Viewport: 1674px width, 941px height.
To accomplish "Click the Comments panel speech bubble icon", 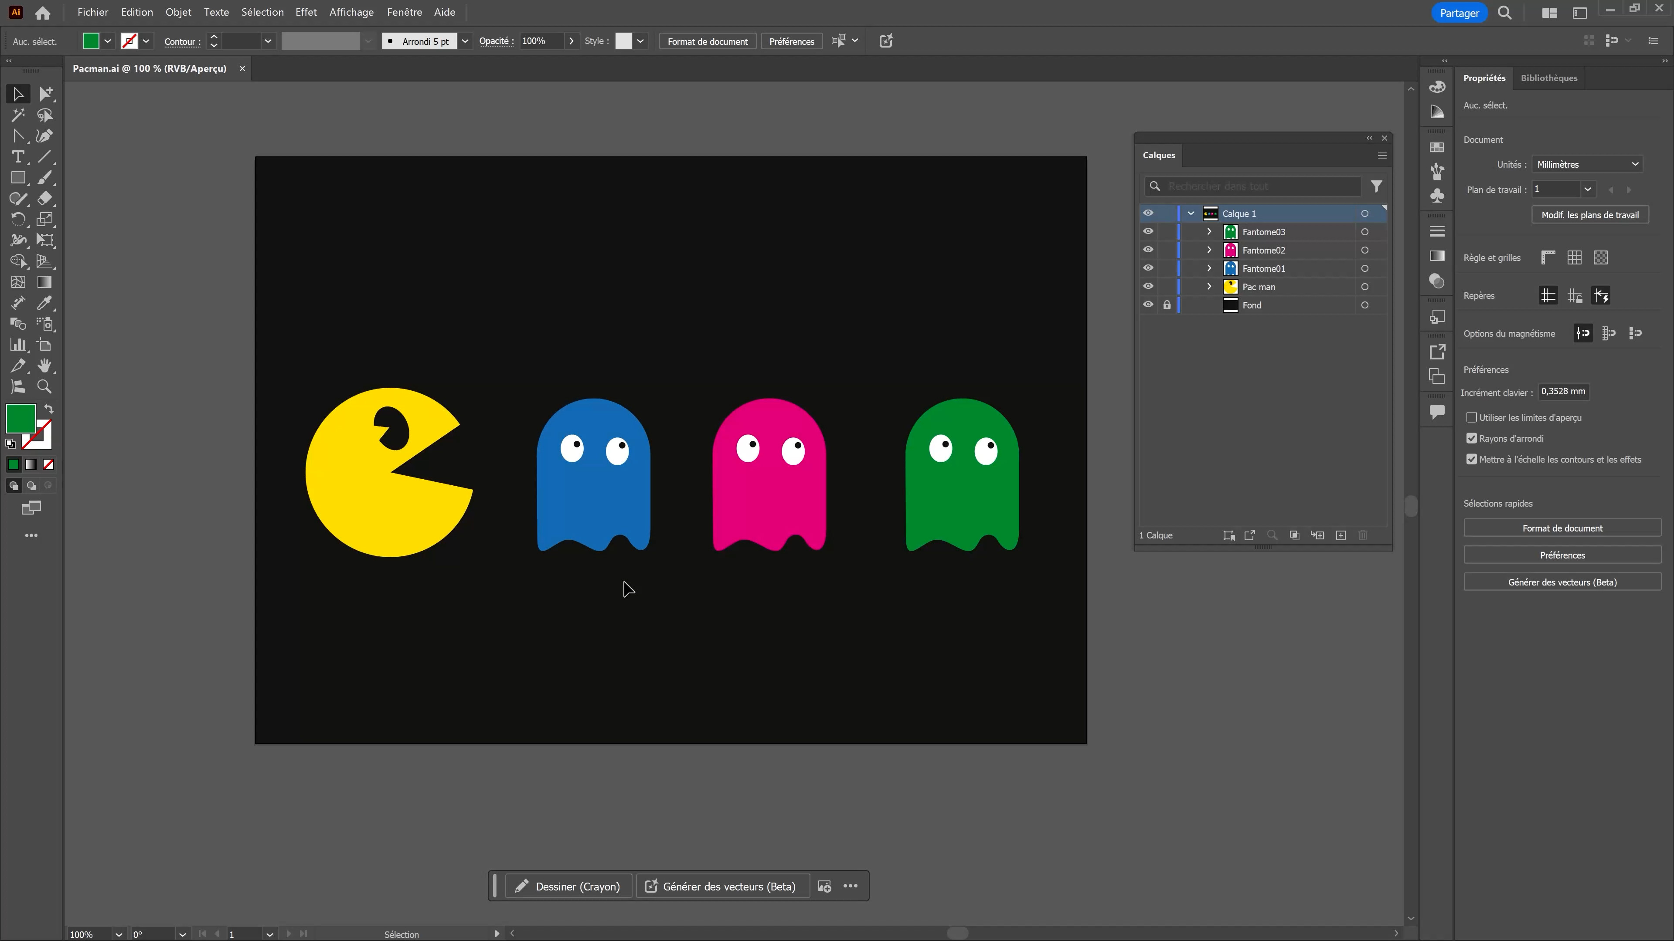I will point(1437,411).
